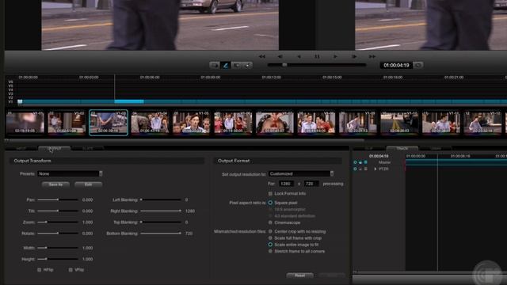Select clip 11 thumbnail in the timeline

pos(441,123)
